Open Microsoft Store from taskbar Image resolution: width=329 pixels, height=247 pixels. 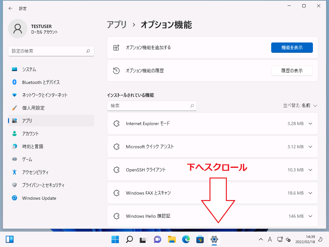(x=200, y=239)
